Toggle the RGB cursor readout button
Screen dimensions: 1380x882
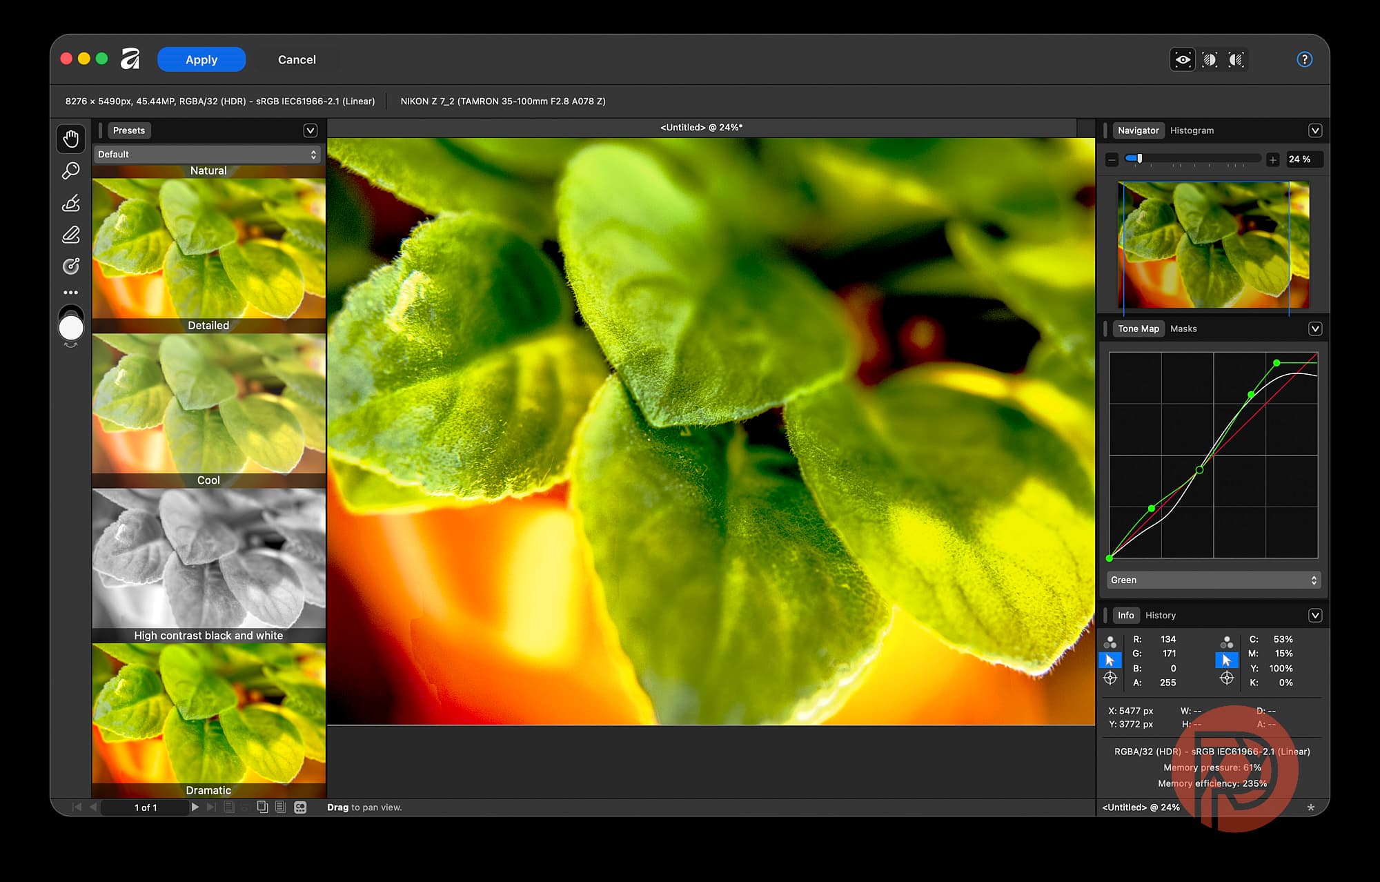click(1110, 660)
